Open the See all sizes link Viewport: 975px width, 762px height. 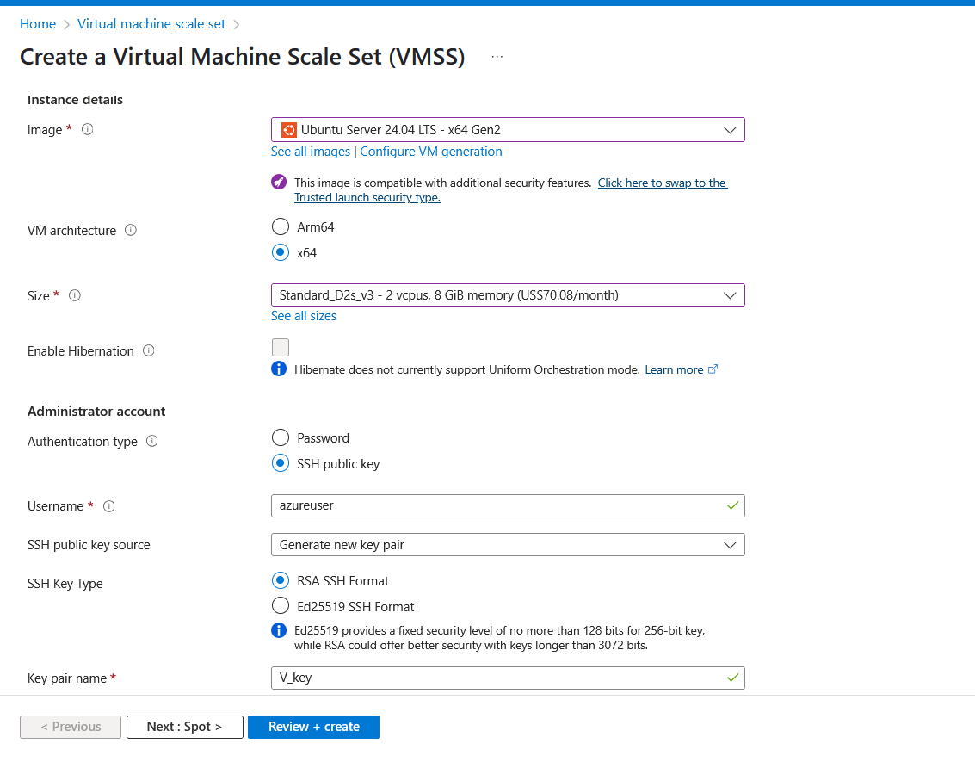point(304,316)
